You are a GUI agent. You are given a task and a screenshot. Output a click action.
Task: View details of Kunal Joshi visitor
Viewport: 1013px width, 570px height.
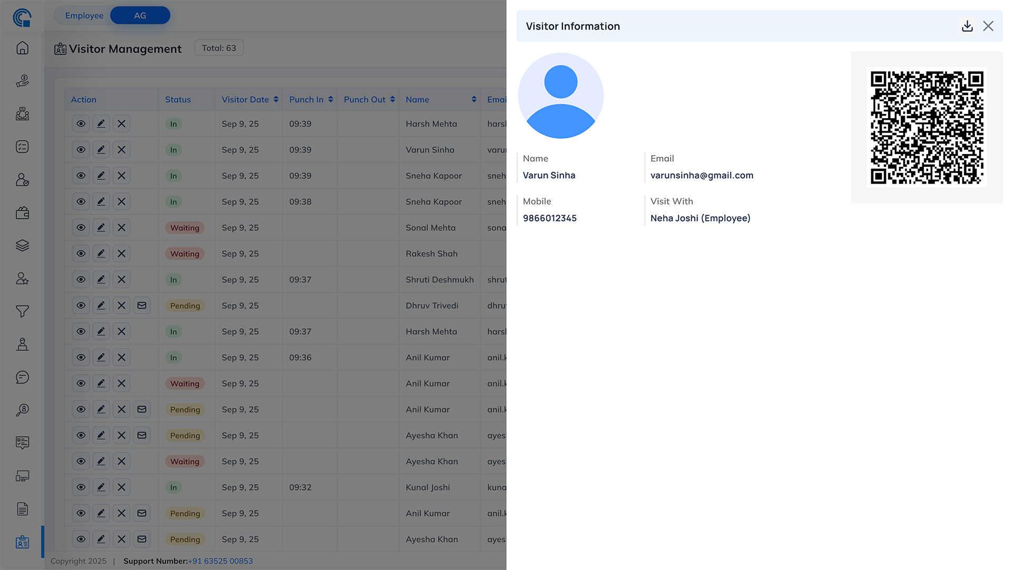tap(81, 487)
